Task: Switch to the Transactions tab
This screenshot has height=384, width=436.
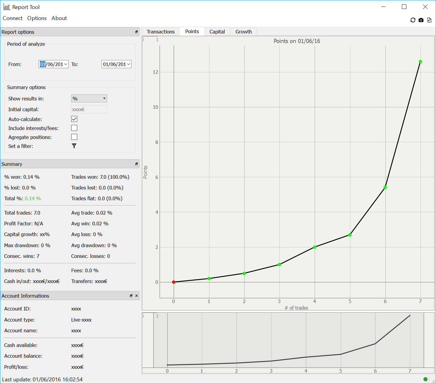Action: coord(161,32)
